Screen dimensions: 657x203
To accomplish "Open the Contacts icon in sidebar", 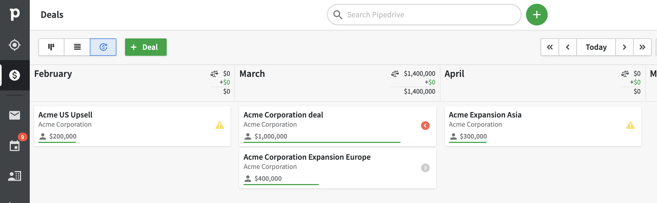I will pos(15,176).
